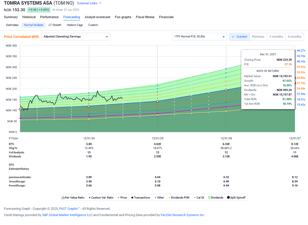Select the Transactions legend marker
The image size is (308, 225).
coord(133,197)
